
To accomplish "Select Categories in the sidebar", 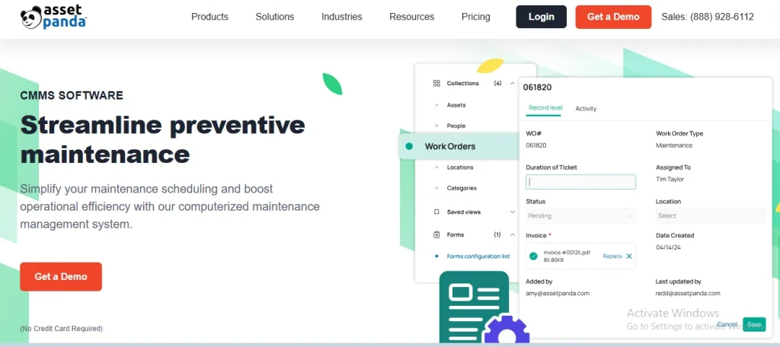I will click(462, 188).
